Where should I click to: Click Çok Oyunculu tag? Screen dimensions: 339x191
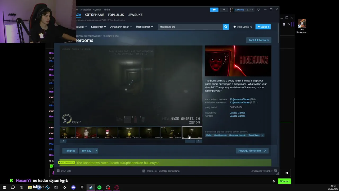point(220,135)
